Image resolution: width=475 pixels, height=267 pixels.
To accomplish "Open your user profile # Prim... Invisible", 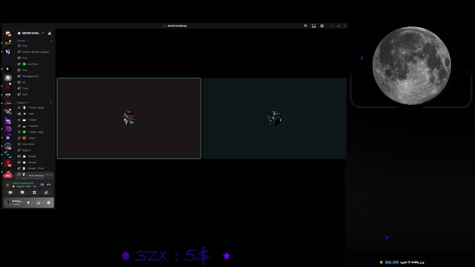I will 14,202.
